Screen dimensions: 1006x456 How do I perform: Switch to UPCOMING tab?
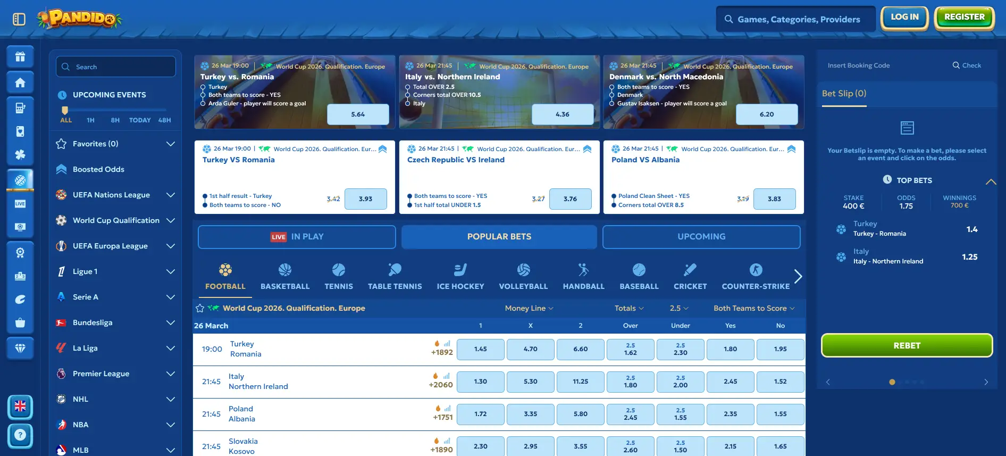701,237
